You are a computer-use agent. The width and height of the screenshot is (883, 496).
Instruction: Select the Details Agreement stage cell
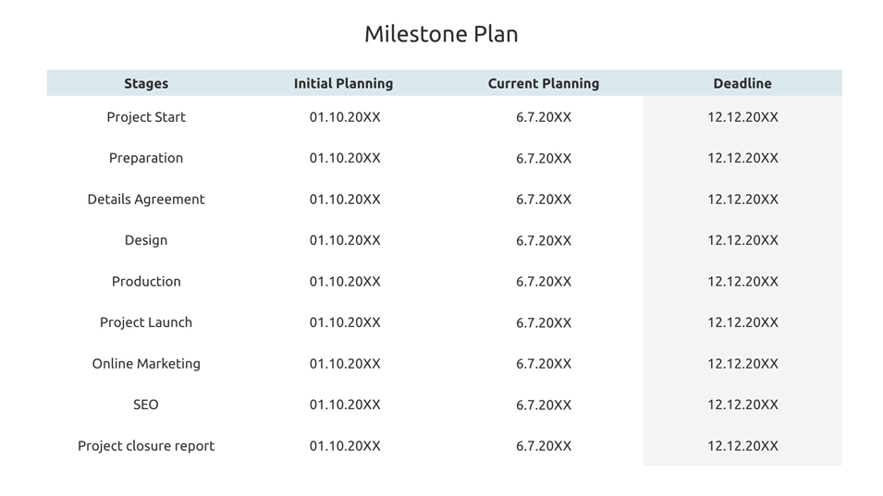pyautogui.click(x=146, y=200)
